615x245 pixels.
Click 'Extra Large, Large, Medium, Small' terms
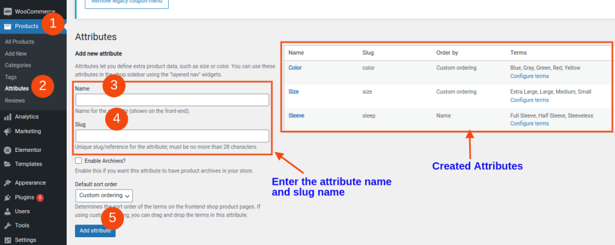[x=551, y=92]
